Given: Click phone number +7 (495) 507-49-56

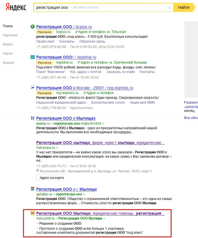Looking at the screenshot, I should pyautogui.click(x=51, y=77).
